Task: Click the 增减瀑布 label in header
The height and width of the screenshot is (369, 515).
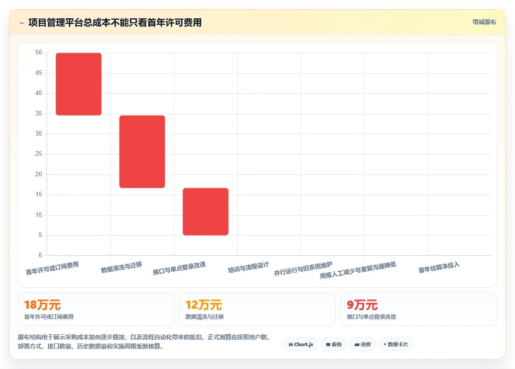Action: [484, 22]
